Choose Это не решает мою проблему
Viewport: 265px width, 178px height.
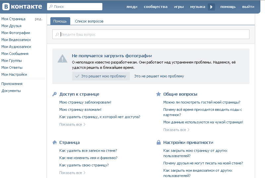coord(159,76)
